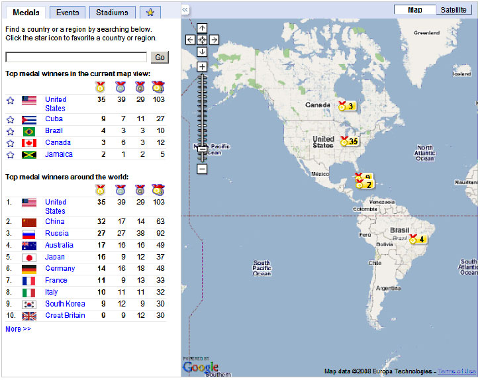Image resolution: width=480 pixels, height=380 pixels.
Task: Click Brazil's medal marker showing 4
Action: click(418, 239)
